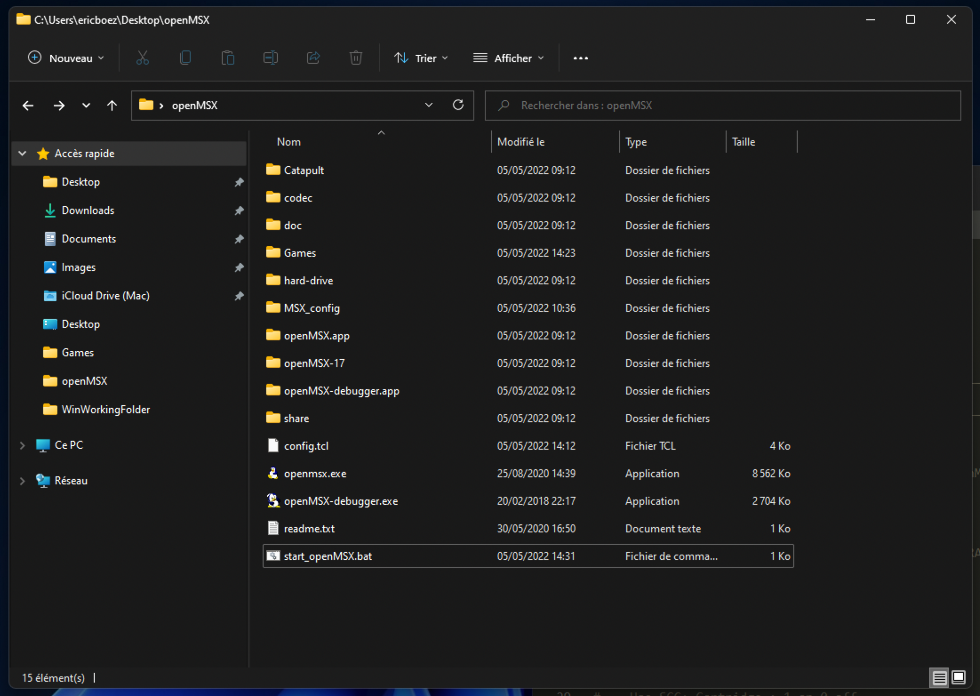The height and width of the screenshot is (696, 980).
Task: Click the 15 élément(s) status text
Action: [x=53, y=678]
